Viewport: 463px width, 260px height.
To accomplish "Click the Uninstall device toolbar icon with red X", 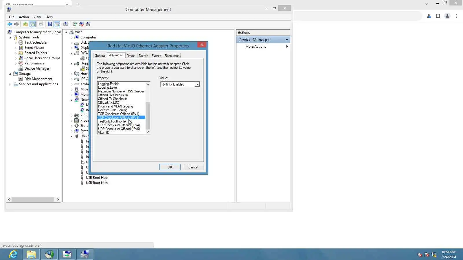I will [x=81, y=24].
